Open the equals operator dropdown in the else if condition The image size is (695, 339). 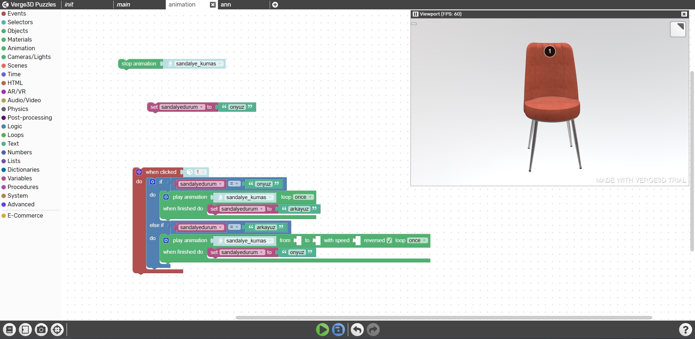coord(234,227)
